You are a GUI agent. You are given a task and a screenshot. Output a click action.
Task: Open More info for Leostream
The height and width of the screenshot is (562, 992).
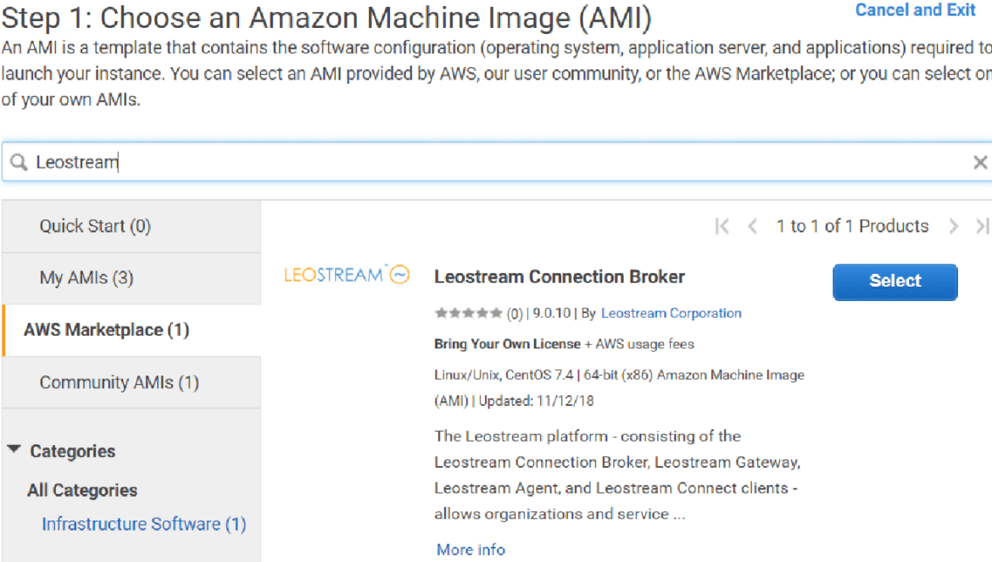point(471,549)
